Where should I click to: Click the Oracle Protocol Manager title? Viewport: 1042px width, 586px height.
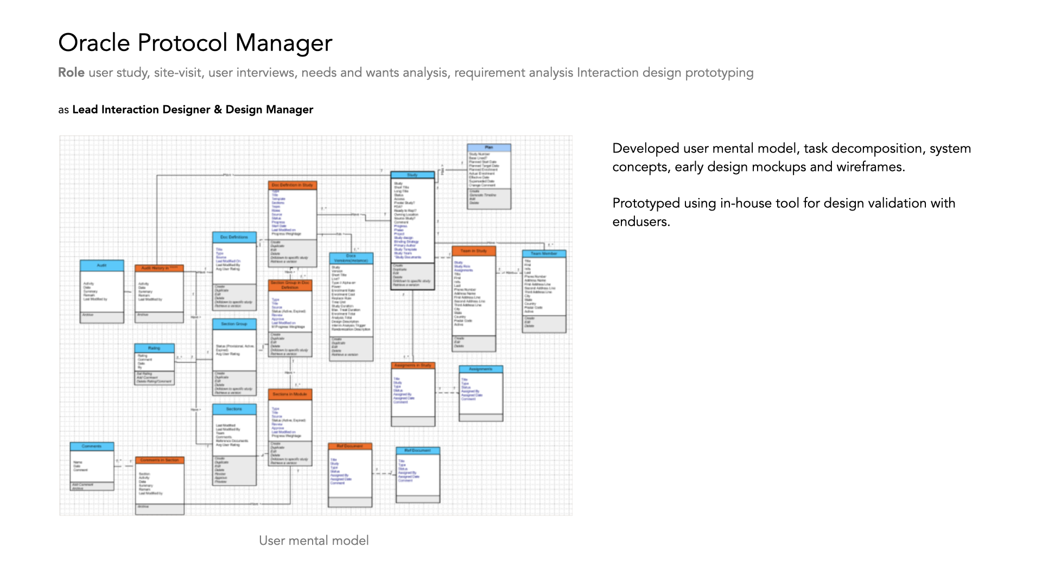(x=195, y=43)
